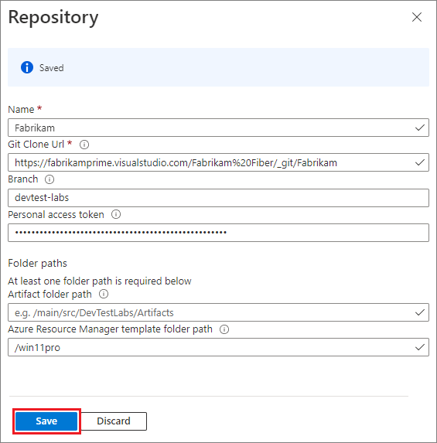This screenshot has height=443, width=437.
Task: Click the info icon for ARM template folder path
Action: 224,329
